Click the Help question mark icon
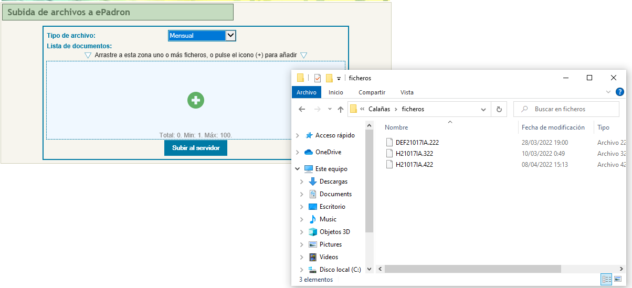 [x=619, y=92]
